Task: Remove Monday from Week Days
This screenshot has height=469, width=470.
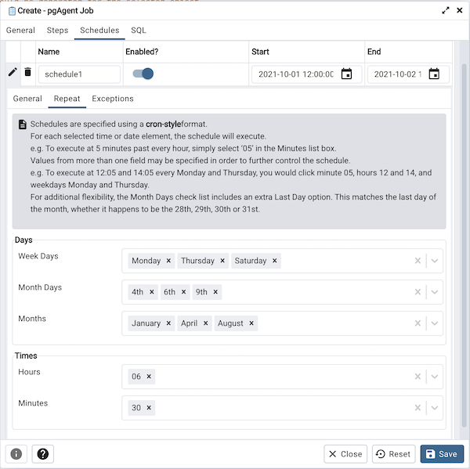Action: pyautogui.click(x=168, y=261)
